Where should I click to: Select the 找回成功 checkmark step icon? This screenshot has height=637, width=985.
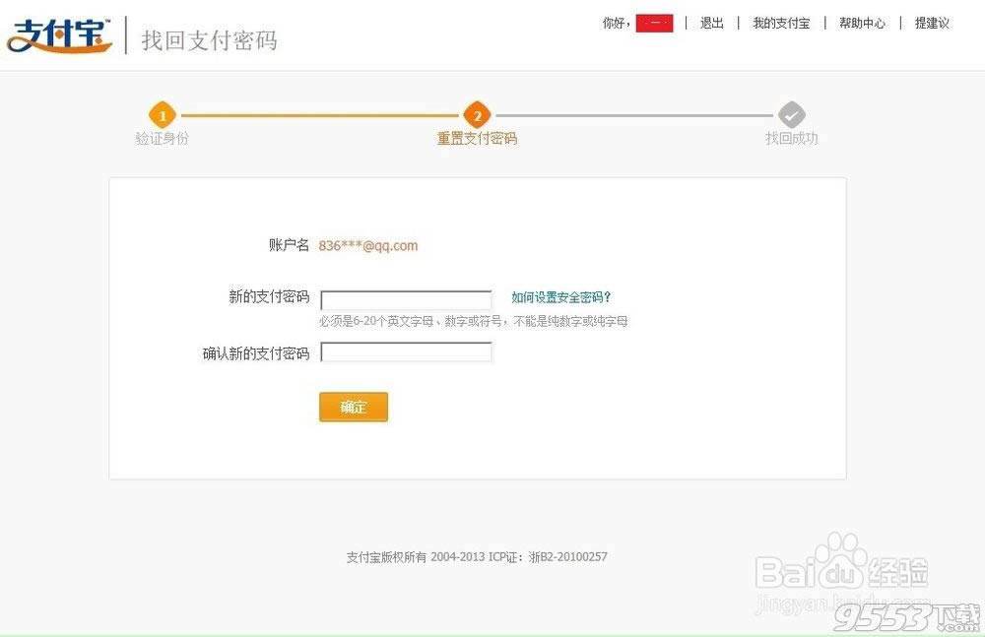(792, 115)
